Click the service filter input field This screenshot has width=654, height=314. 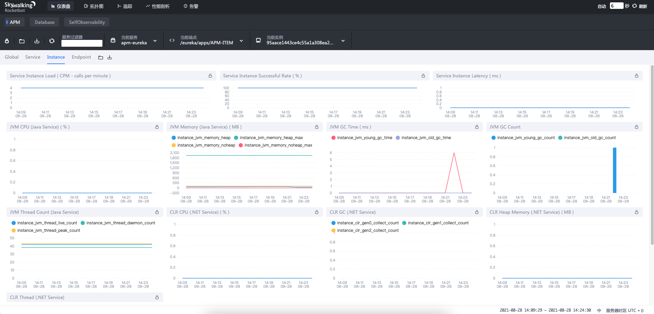82,43
